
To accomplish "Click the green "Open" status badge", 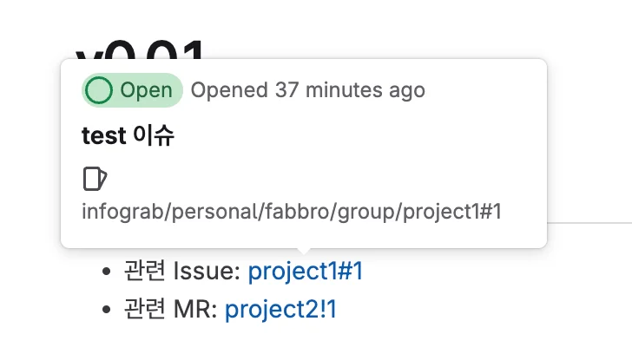I will coord(132,90).
